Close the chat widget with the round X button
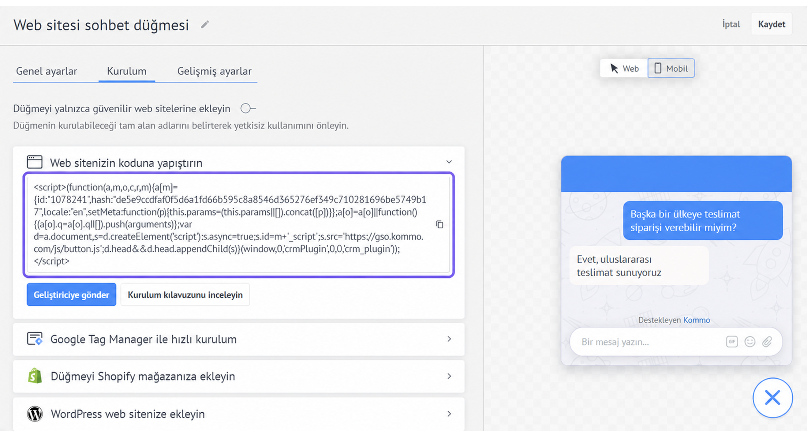Viewport: 808px width, 431px height. 772,398
